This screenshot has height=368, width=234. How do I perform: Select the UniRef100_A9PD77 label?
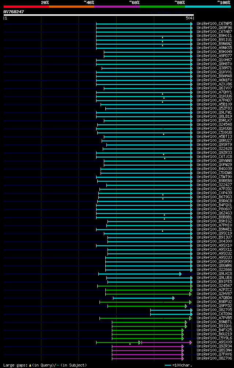coord(214,56)
